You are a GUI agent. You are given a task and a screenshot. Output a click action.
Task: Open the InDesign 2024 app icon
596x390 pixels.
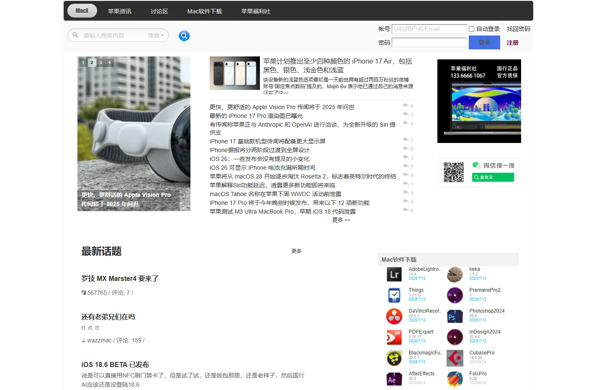(x=455, y=337)
